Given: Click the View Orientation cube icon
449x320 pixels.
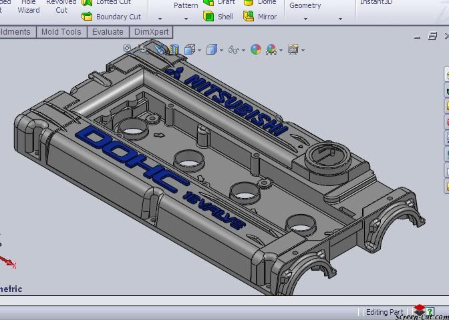Looking at the screenshot, I should [190, 49].
